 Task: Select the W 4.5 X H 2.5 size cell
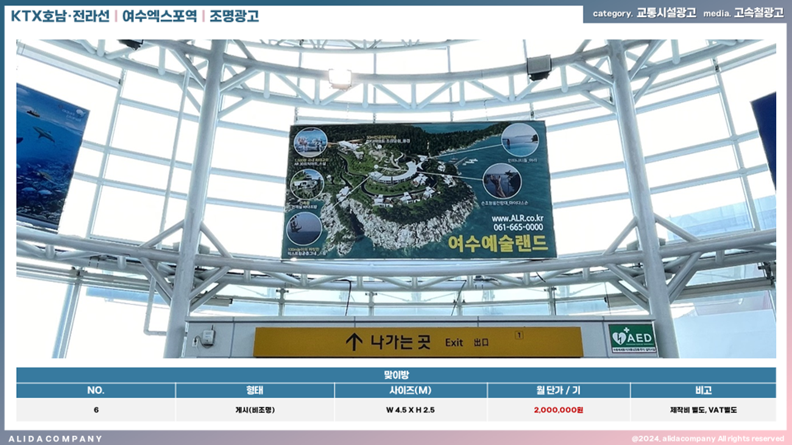click(410, 410)
